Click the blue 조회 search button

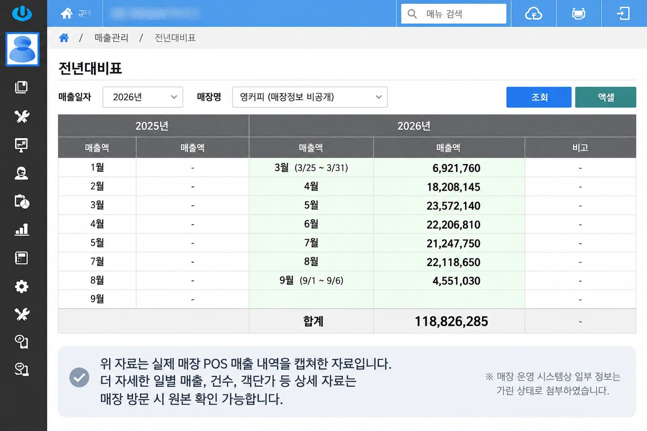click(x=539, y=97)
